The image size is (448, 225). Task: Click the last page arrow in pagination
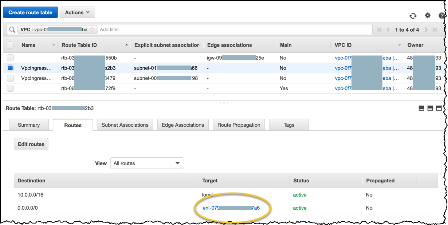[435, 29]
